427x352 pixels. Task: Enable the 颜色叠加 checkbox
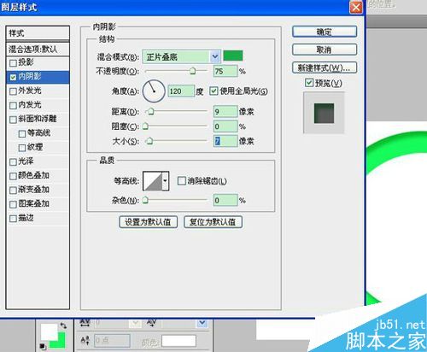(x=13, y=176)
